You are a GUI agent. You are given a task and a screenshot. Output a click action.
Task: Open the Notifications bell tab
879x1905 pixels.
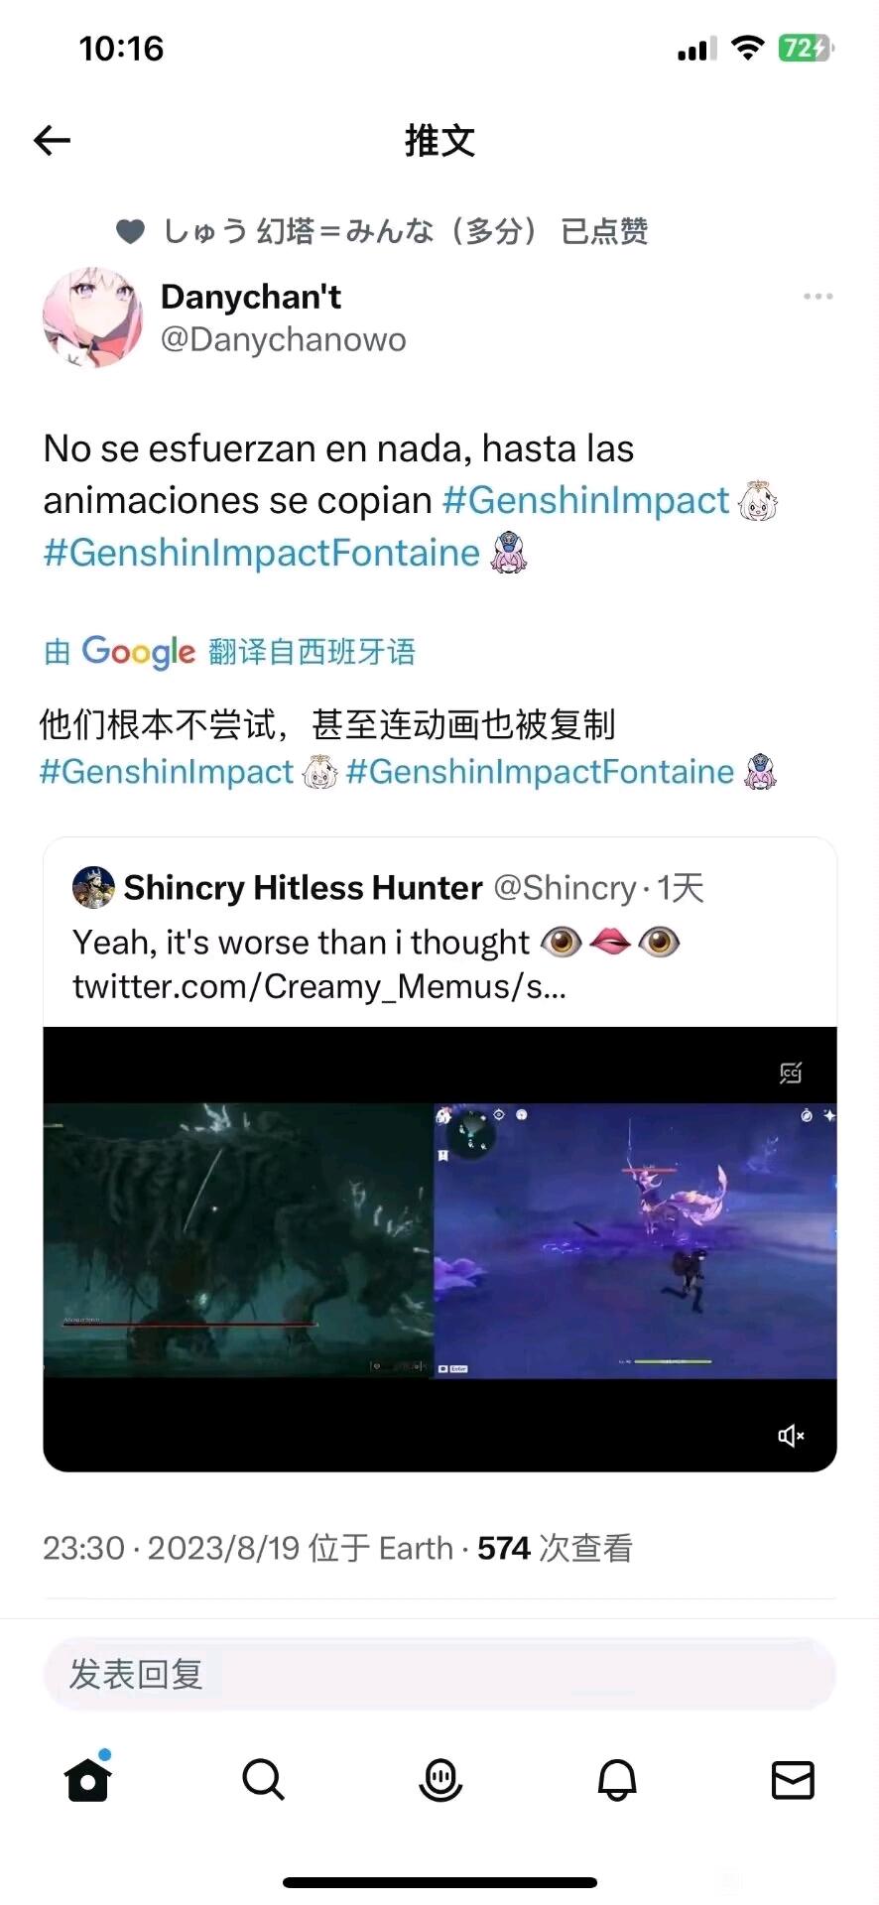pos(616,1780)
